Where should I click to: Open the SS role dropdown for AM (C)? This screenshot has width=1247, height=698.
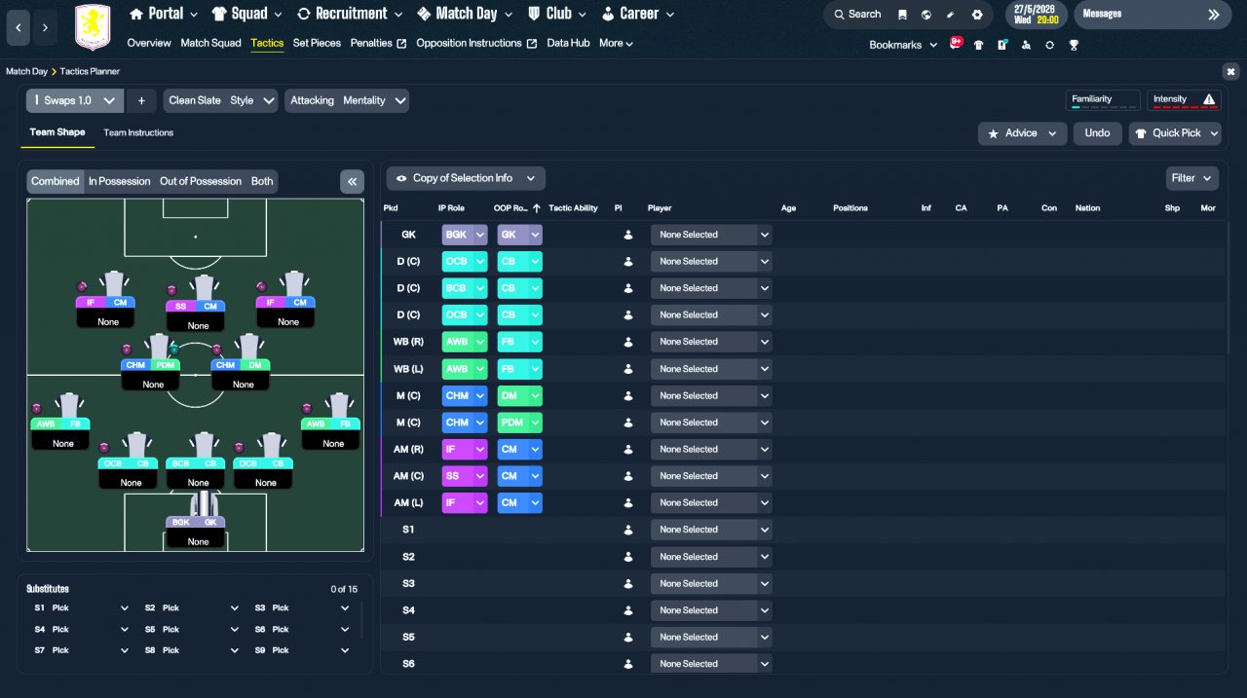coord(465,476)
